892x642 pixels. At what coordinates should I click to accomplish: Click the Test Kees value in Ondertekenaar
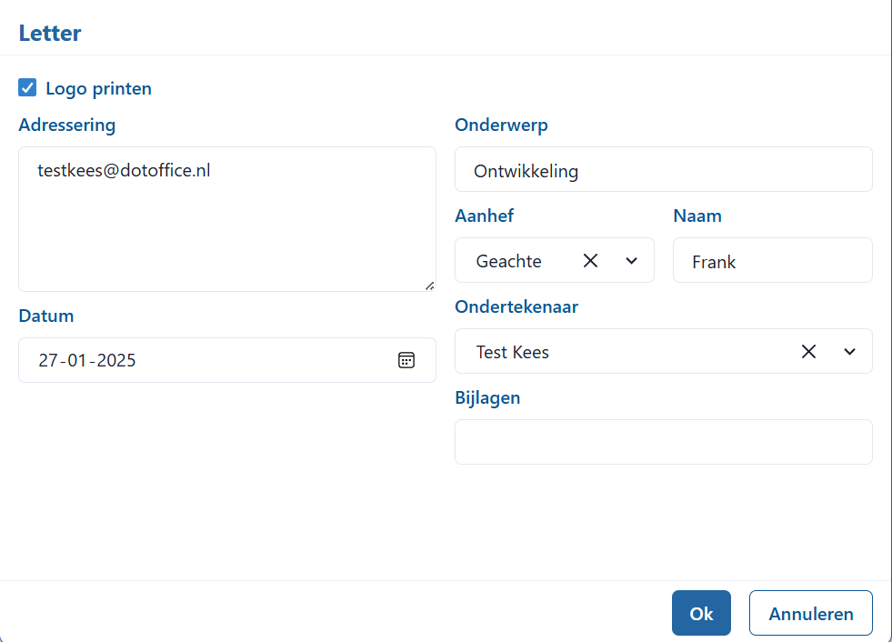tap(513, 352)
